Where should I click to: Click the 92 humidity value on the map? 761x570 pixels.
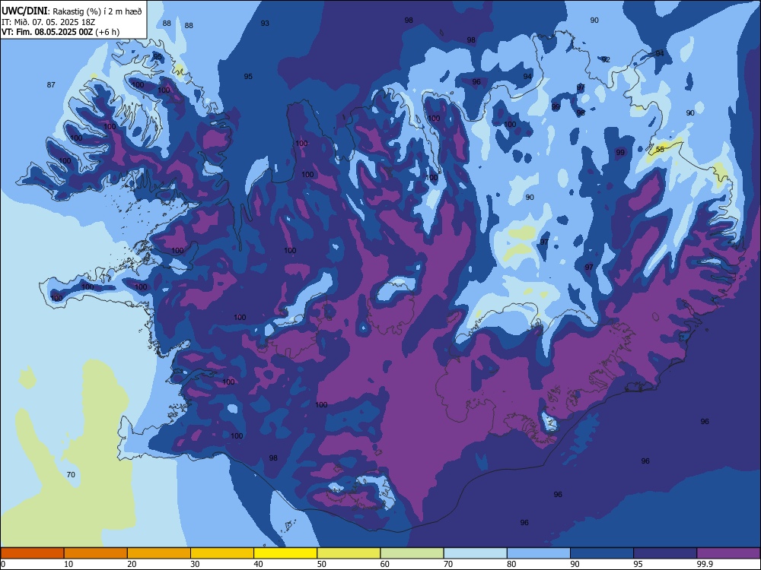[x=606, y=59]
